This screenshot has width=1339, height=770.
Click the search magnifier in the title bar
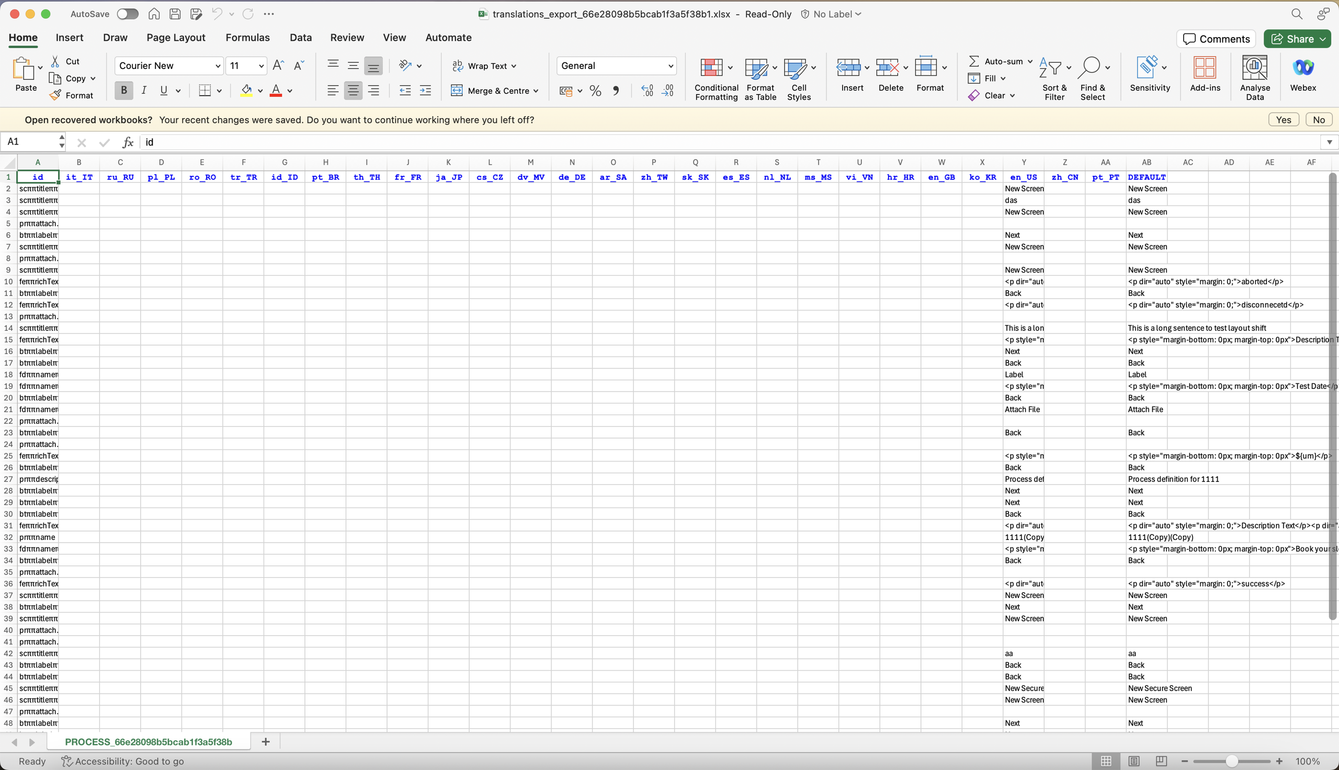pos(1297,14)
